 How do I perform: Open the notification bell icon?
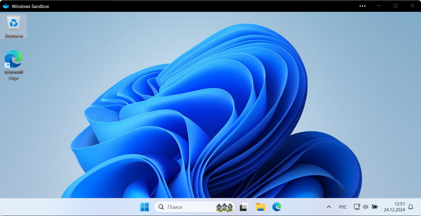coord(411,207)
